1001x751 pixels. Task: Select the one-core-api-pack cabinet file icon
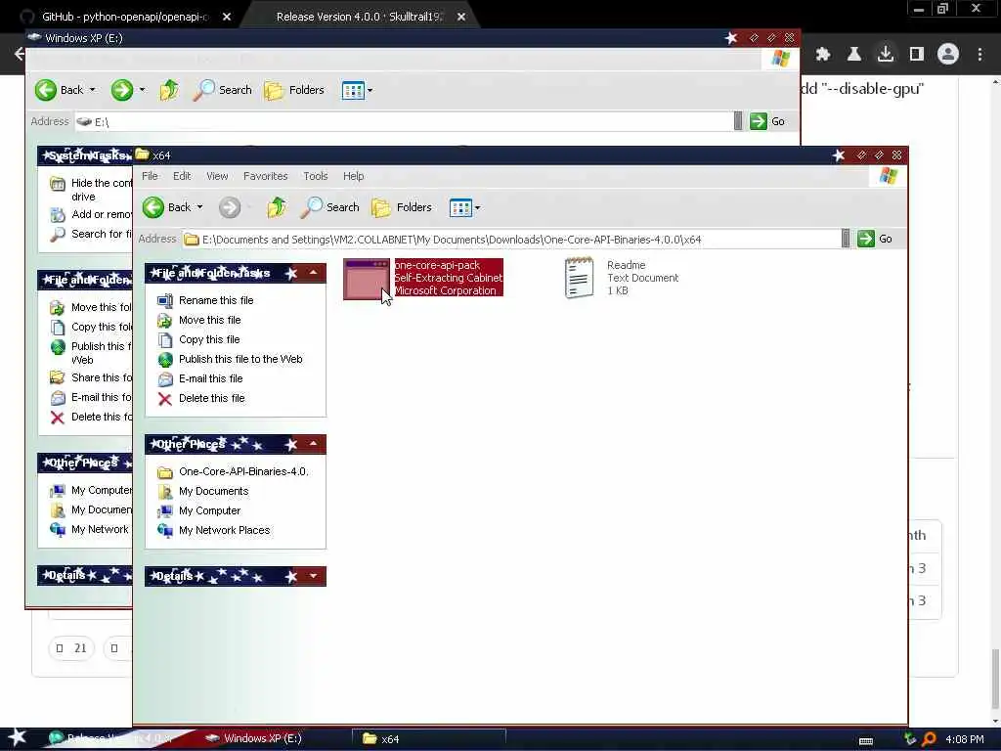coord(367,279)
